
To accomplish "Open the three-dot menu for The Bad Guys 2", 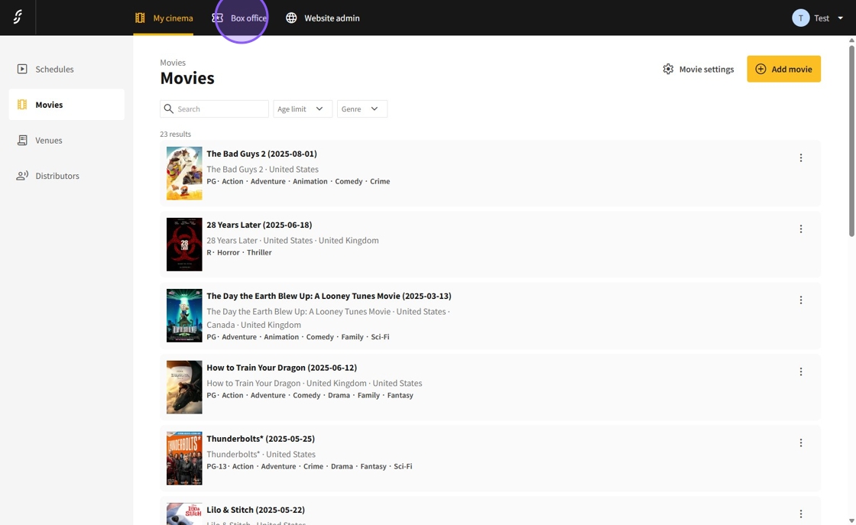I will pos(800,158).
